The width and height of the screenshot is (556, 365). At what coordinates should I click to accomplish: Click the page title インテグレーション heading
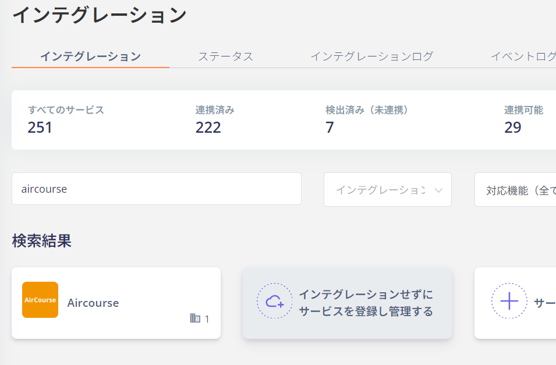point(100,15)
